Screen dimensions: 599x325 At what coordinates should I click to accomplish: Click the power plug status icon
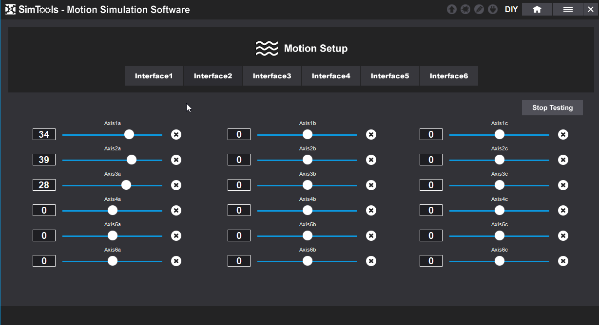click(493, 9)
